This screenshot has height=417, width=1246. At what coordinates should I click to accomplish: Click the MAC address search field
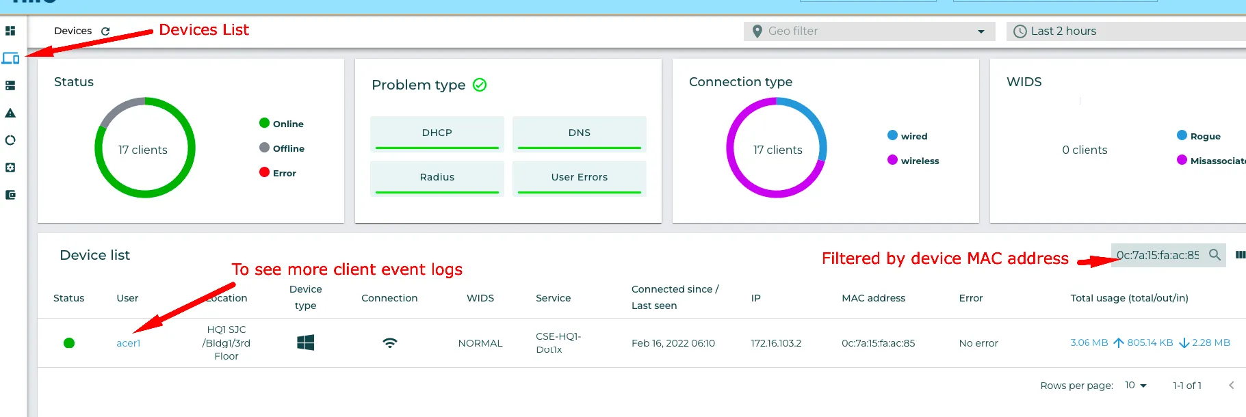coord(1158,255)
